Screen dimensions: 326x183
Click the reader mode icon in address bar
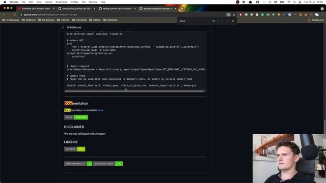228,15
